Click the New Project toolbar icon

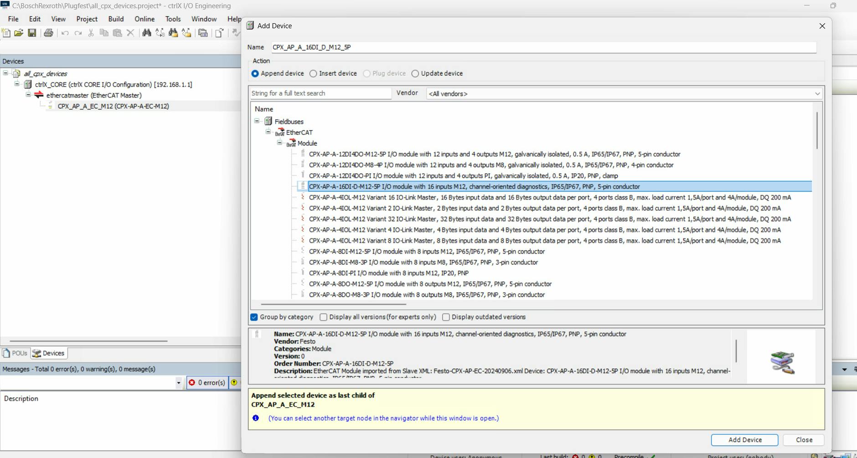point(6,33)
